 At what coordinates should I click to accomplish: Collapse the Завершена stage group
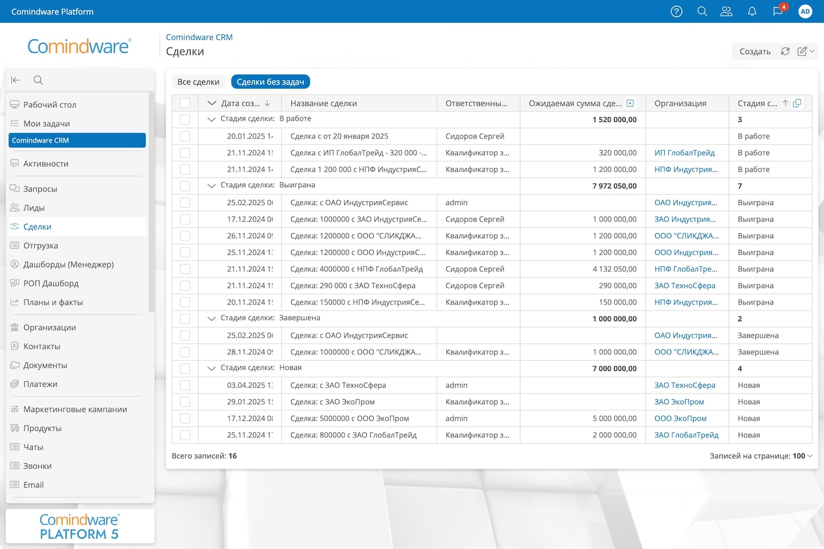[x=211, y=318]
